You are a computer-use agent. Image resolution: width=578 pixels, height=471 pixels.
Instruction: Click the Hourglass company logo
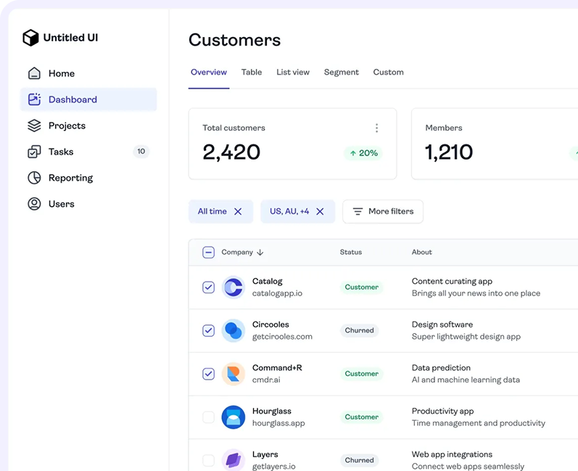tap(233, 417)
